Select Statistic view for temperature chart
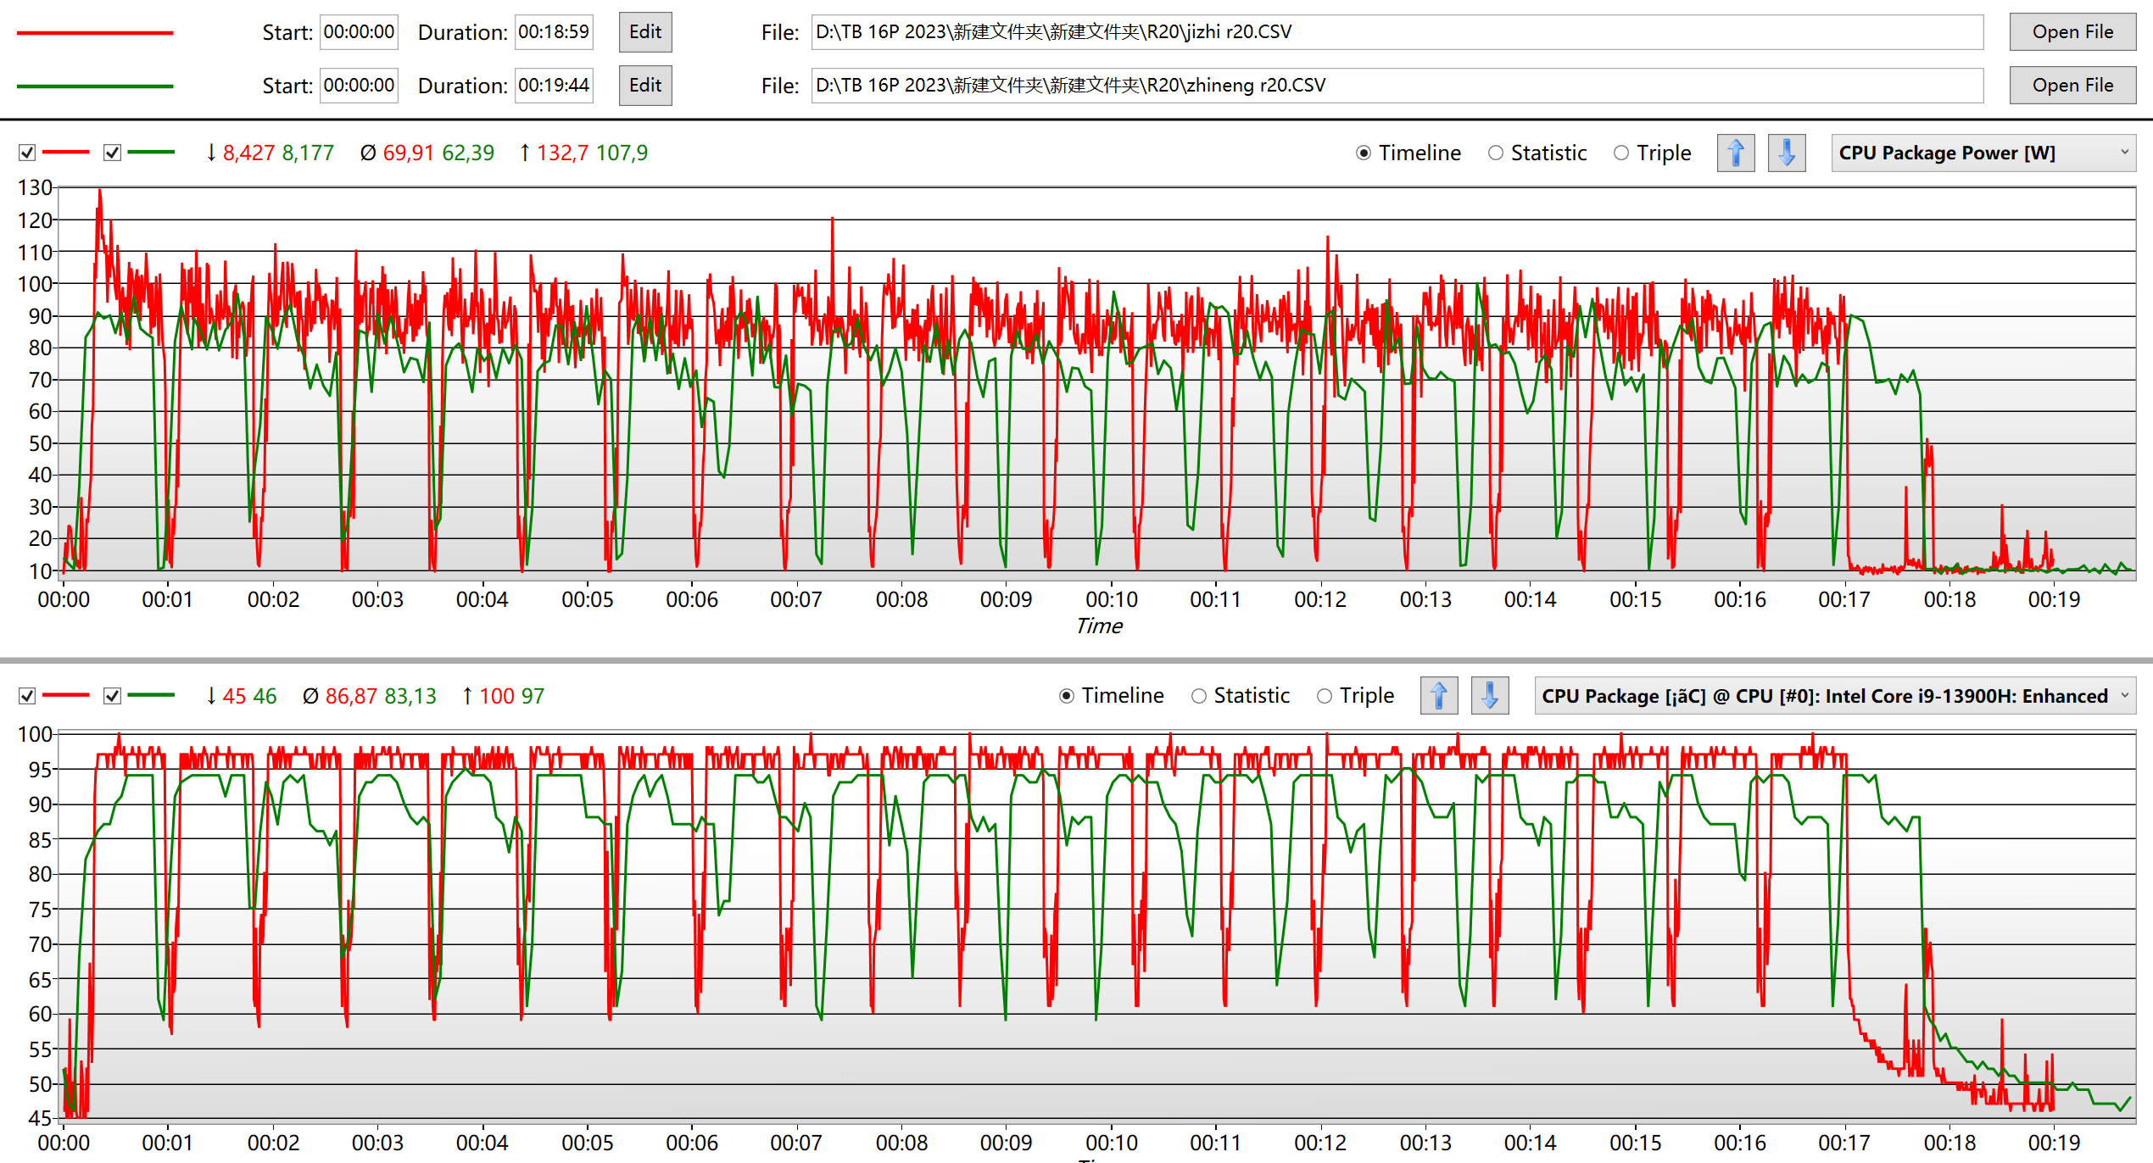2153x1163 pixels. point(1199,696)
